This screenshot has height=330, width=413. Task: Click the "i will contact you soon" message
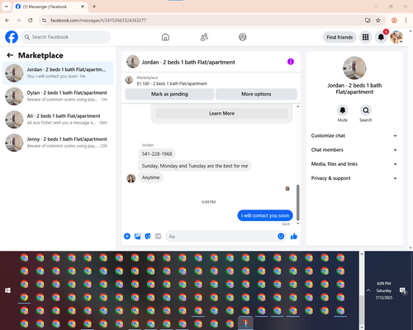[265, 215]
